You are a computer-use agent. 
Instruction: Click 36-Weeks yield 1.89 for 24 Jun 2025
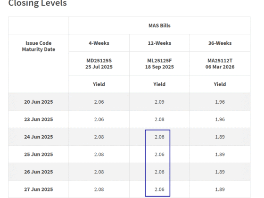point(220,137)
